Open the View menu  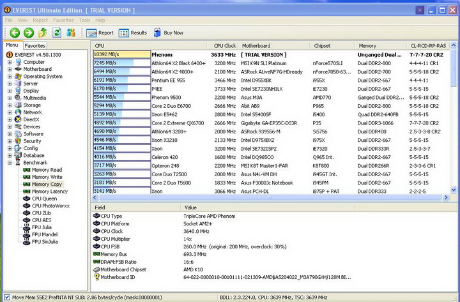(x=22, y=20)
